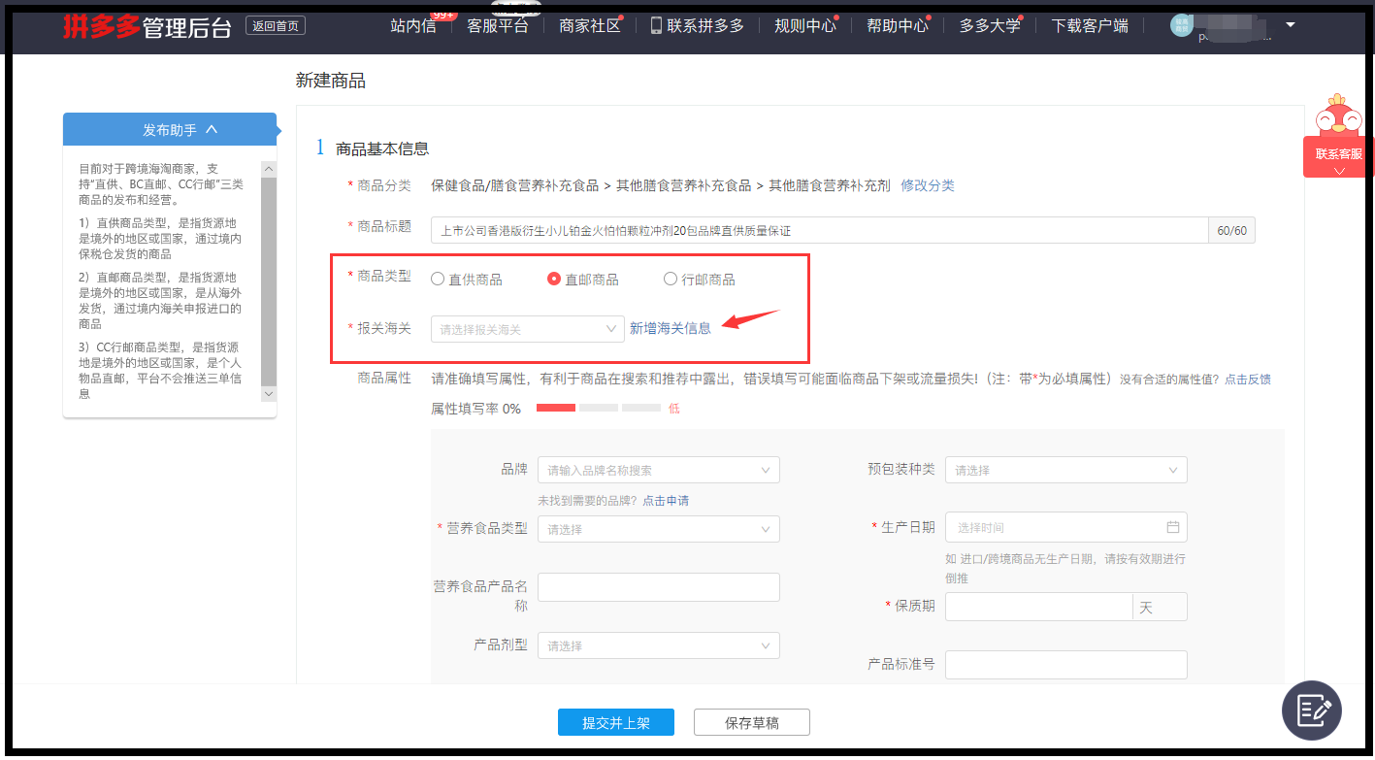1375x760 pixels.
Task: Open the 品牌 search dropdown
Action: 659,470
